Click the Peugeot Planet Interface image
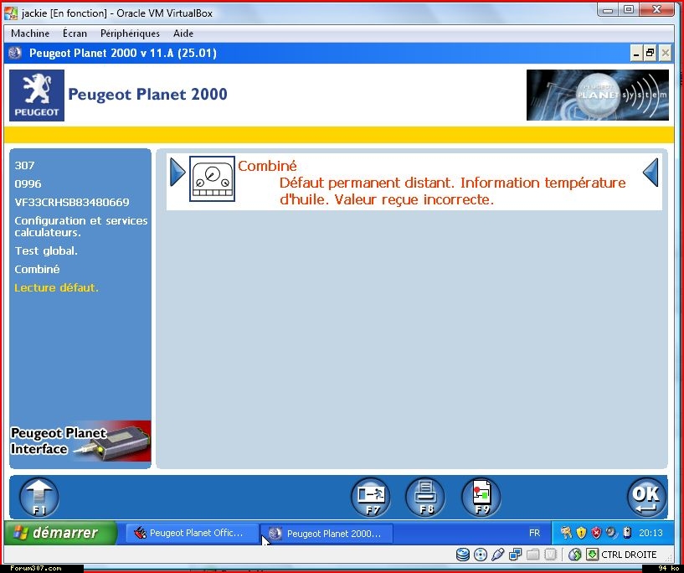This screenshot has height=573, width=684. pos(80,441)
